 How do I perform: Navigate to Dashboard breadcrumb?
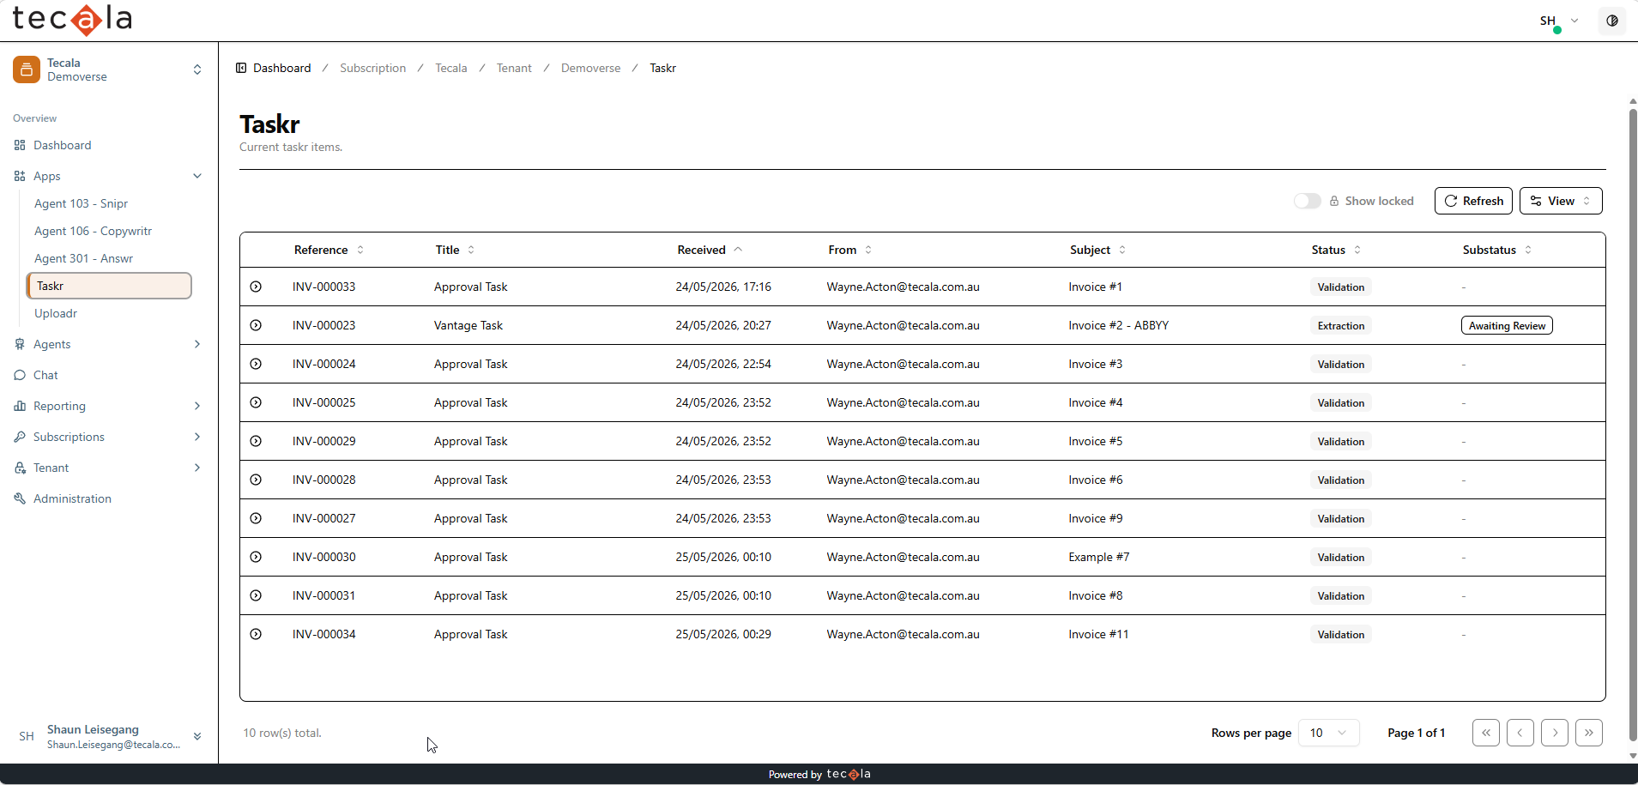pos(281,68)
